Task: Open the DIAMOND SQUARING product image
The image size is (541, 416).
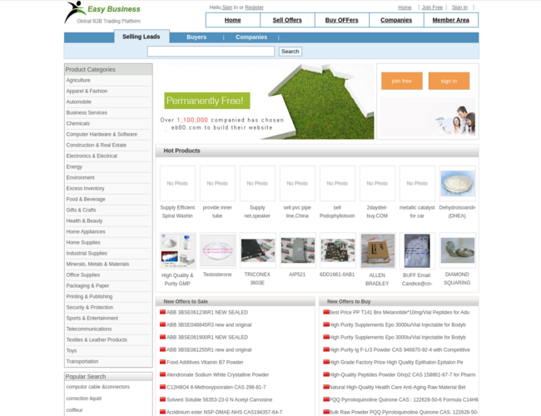Action: (x=457, y=250)
